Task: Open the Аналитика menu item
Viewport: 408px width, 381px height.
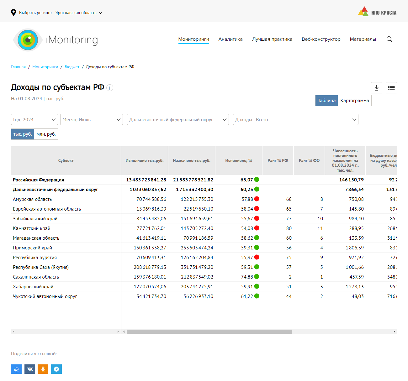Action: [230, 39]
